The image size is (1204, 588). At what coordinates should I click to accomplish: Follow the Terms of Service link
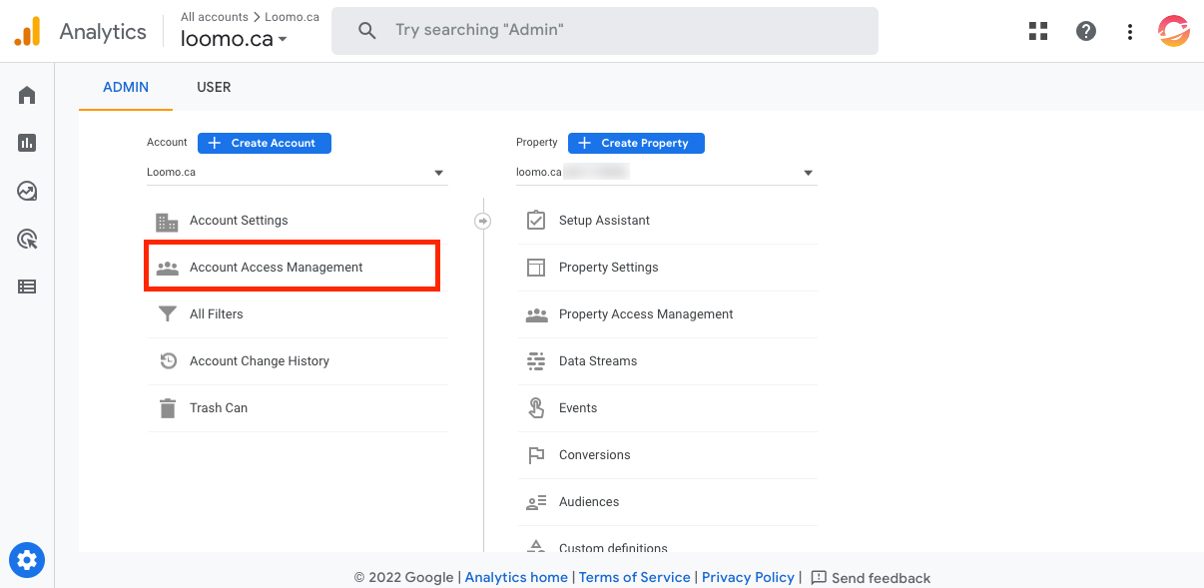pos(634,577)
